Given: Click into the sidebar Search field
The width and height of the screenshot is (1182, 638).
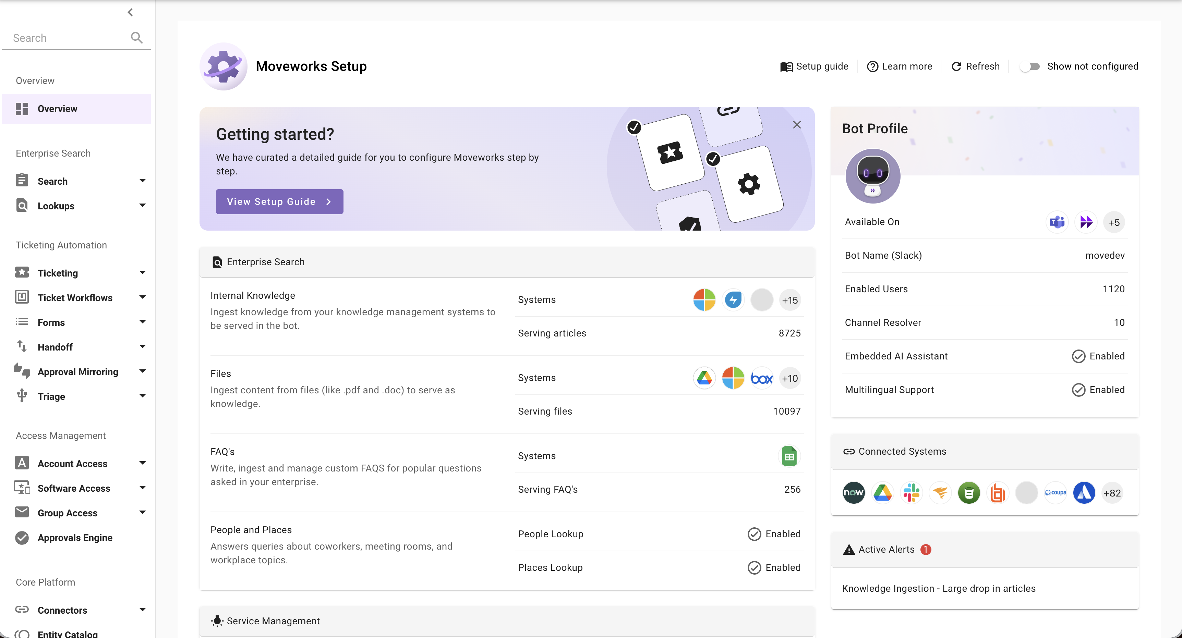Looking at the screenshot, I should [x=69, y=38].
